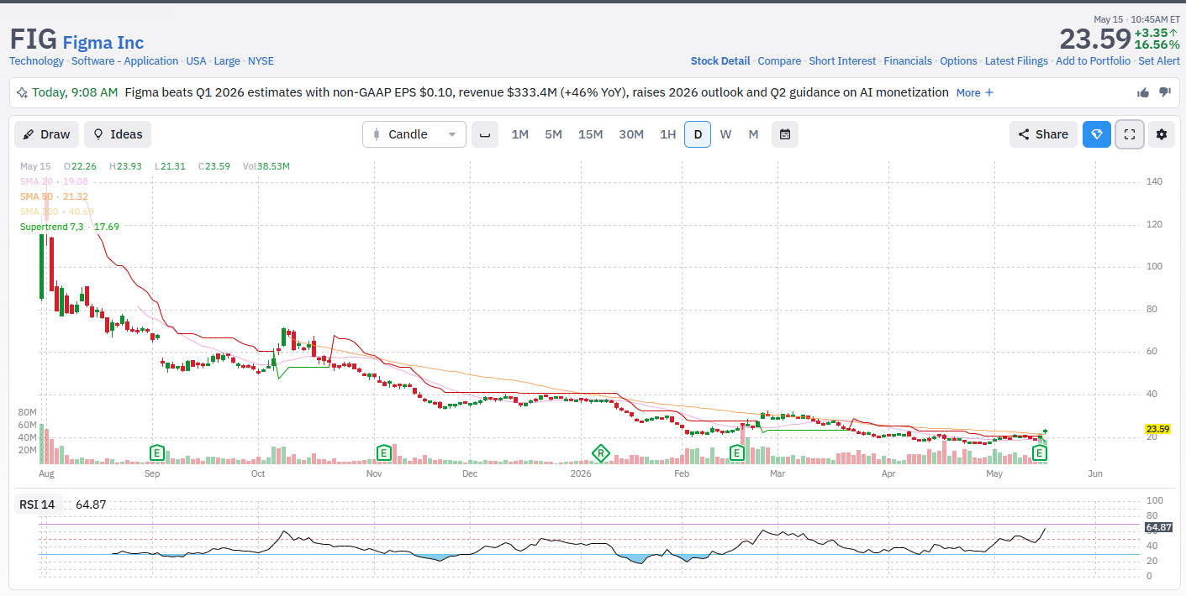The width and height of the screenshot is (1186, 596).
Task: Open Stock Detail link
Action: (720, 61)
